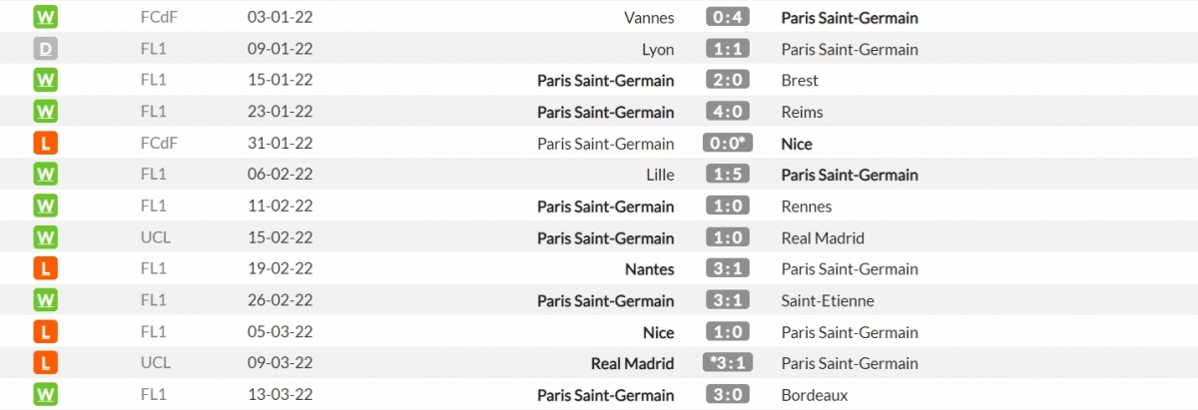Open the 0:4 score for Vannes match
This screenshot has height=410, width=1198.
pyautogui.click(x=728, y=17)
